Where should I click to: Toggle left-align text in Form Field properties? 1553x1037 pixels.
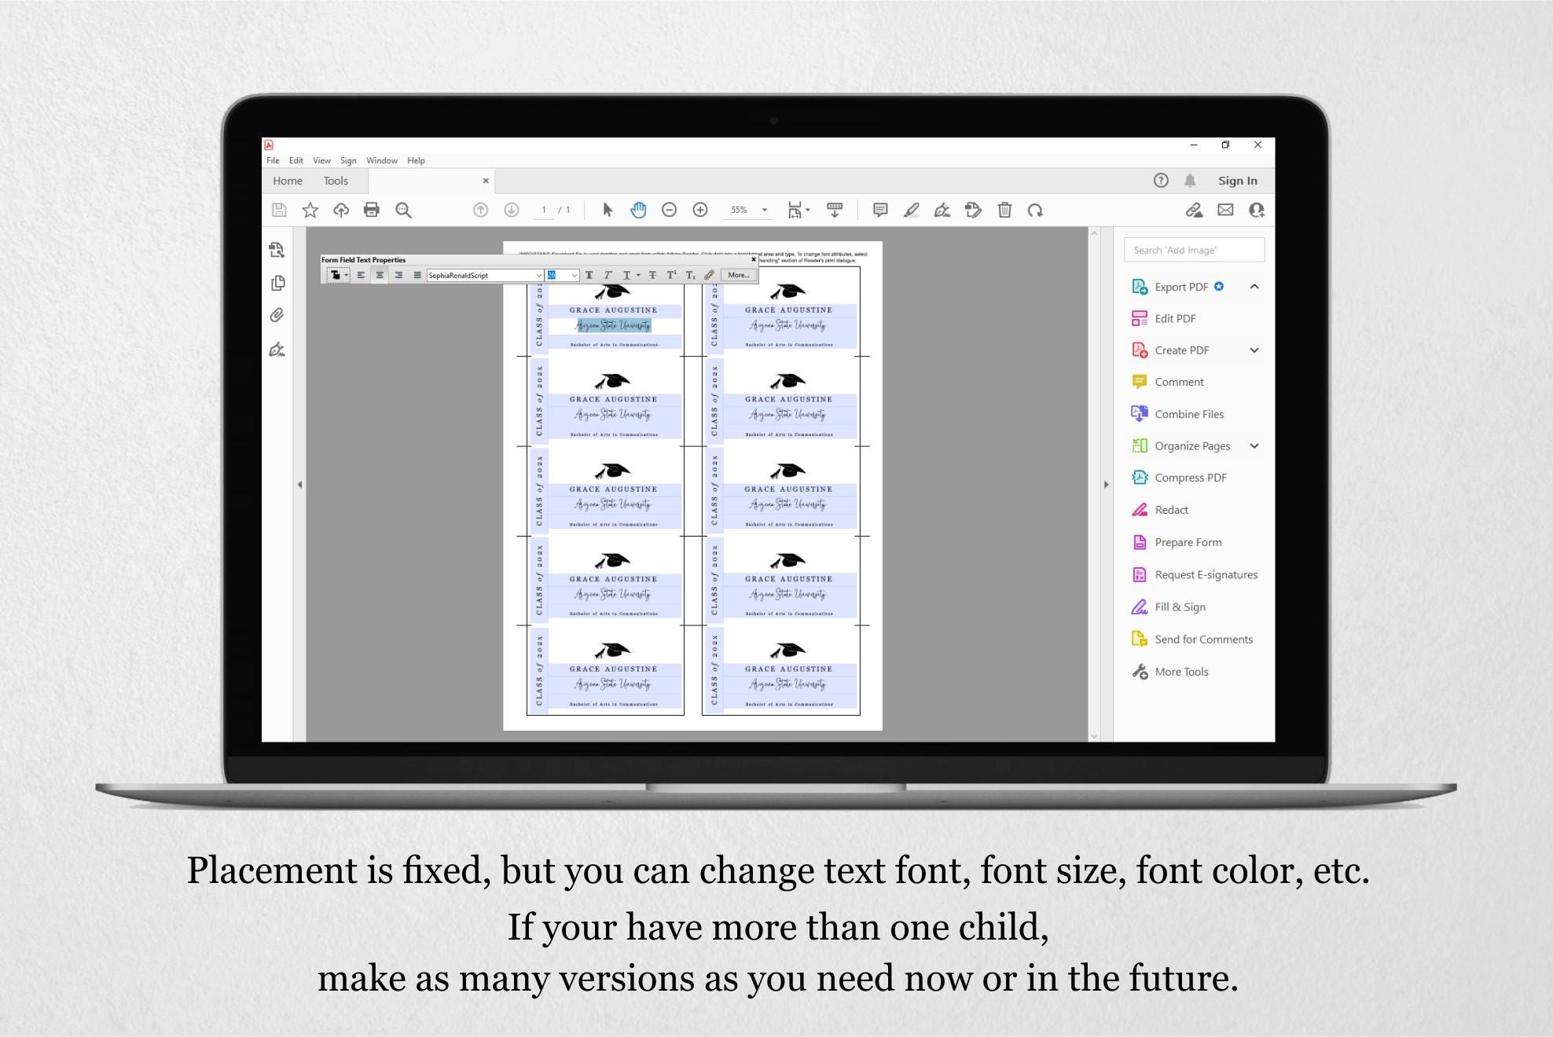361,275
